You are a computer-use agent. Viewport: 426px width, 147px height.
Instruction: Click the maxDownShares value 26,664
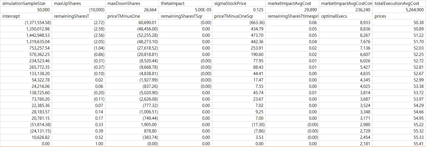(132, 10)
